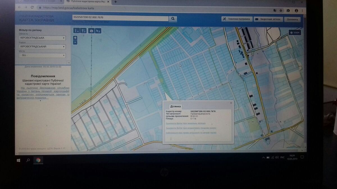The height and width of the screenshot is (189, 337).
Task: Open the Windows Start menu
Action: 19,160
